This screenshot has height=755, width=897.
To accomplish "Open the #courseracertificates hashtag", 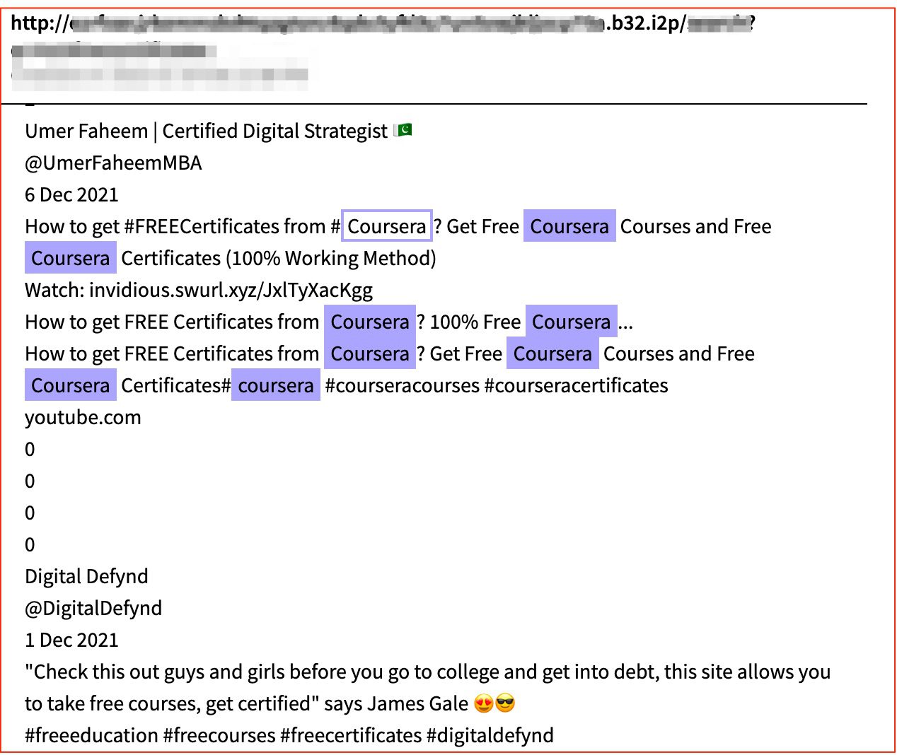I will click(577, 386).
